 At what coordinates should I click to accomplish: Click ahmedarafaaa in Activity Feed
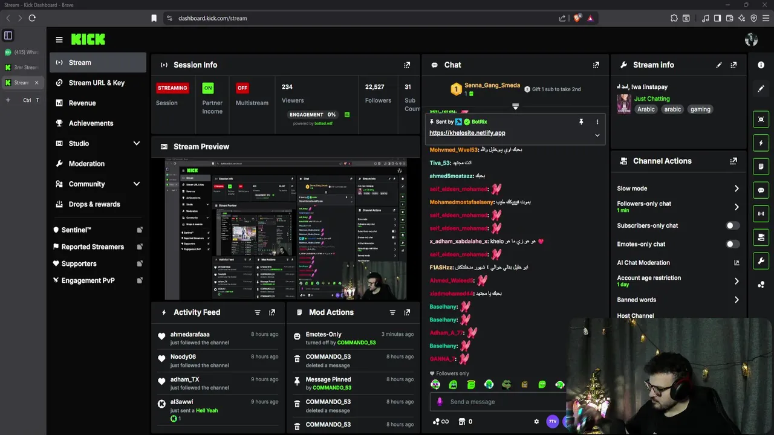(190, 334)
